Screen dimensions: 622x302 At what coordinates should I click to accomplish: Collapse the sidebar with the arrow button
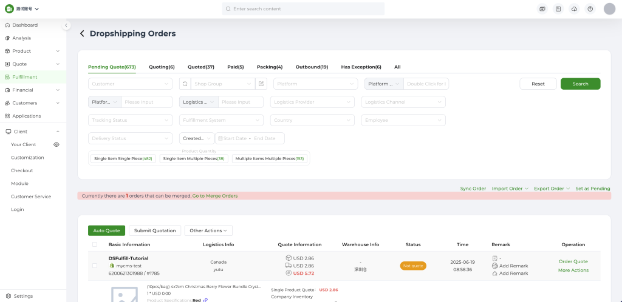[66, 25]
